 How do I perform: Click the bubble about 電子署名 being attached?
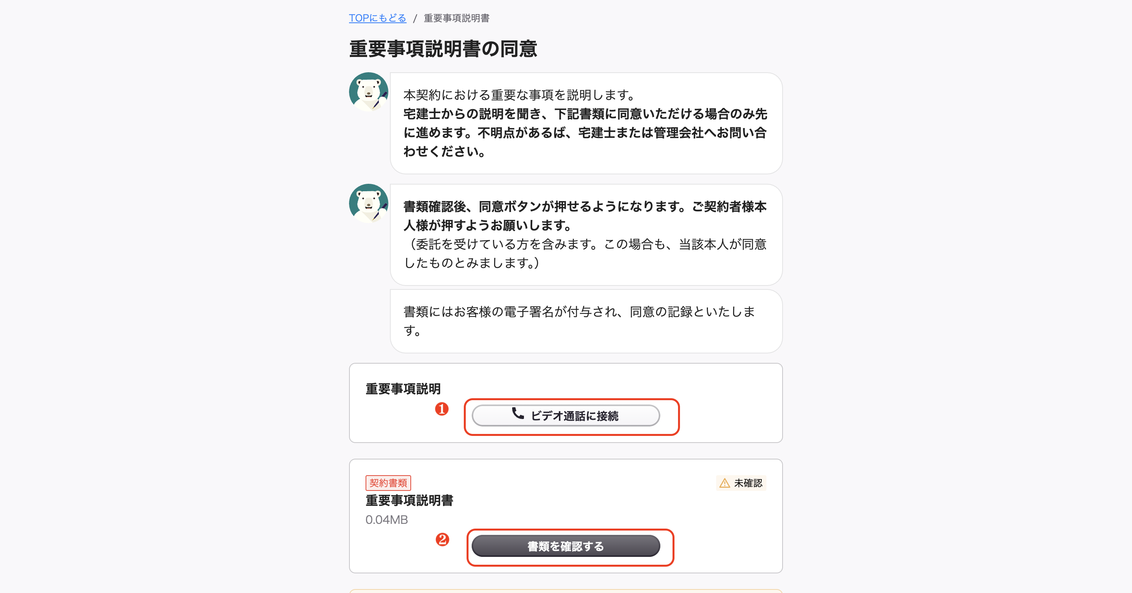click(586, 321)
